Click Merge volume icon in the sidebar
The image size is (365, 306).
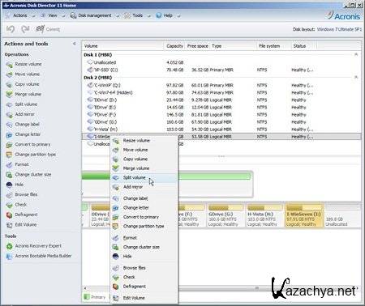(x=9, y=95)
